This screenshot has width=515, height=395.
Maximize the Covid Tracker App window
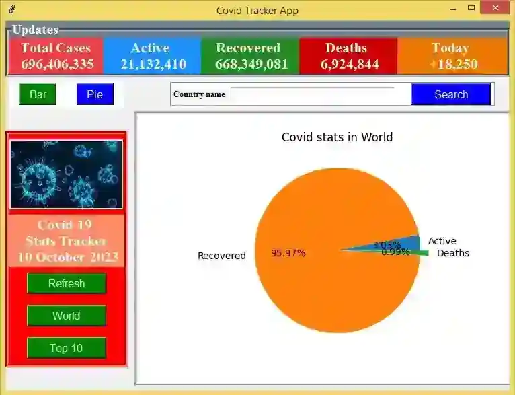pos(471,8)
